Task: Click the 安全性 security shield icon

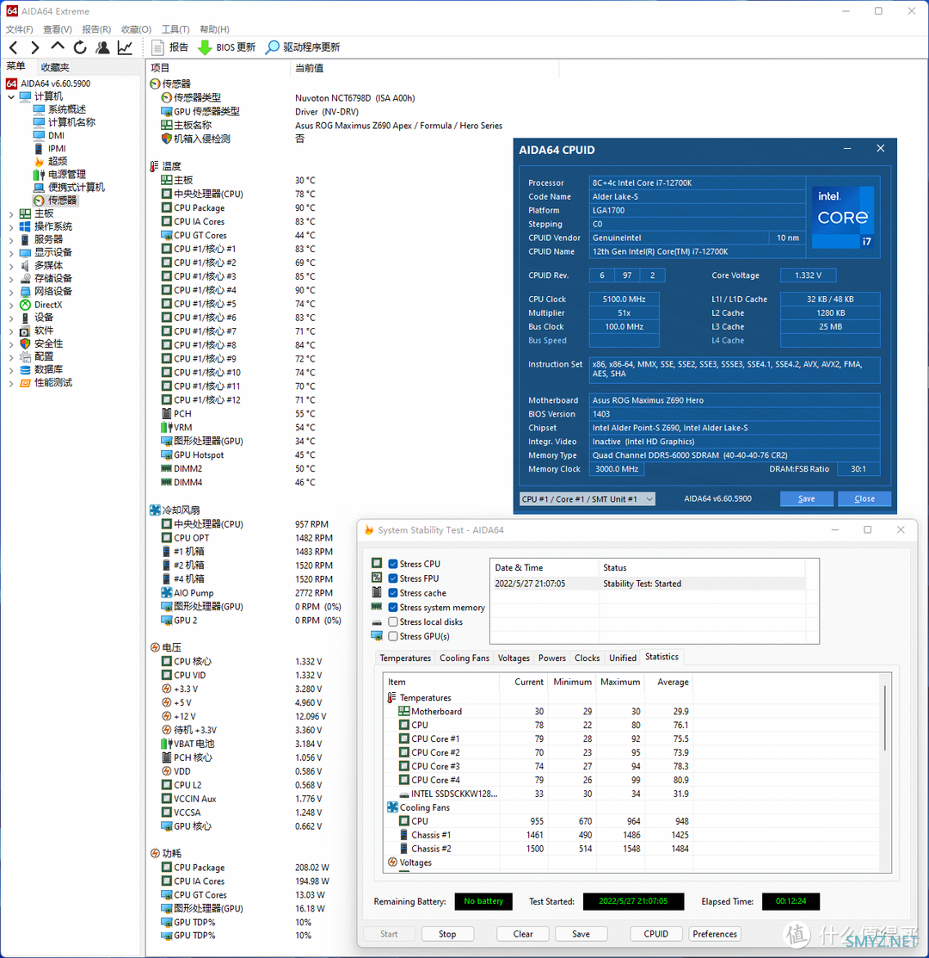Action: click(x=25, y=343)
